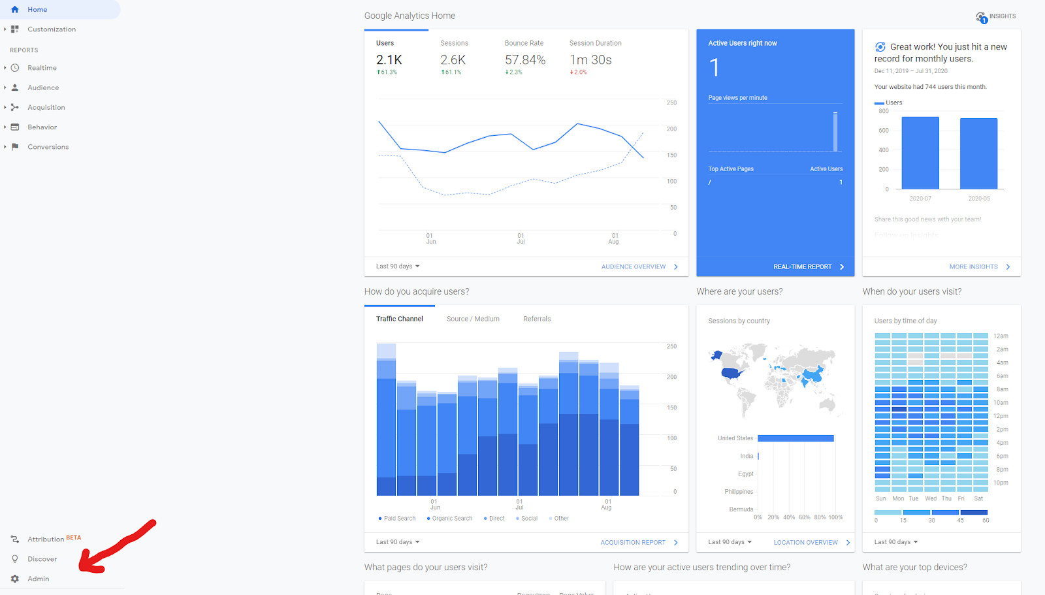Click the Other legend item
The height and width of the screenshot is (595, 1045).
point(559,519)
